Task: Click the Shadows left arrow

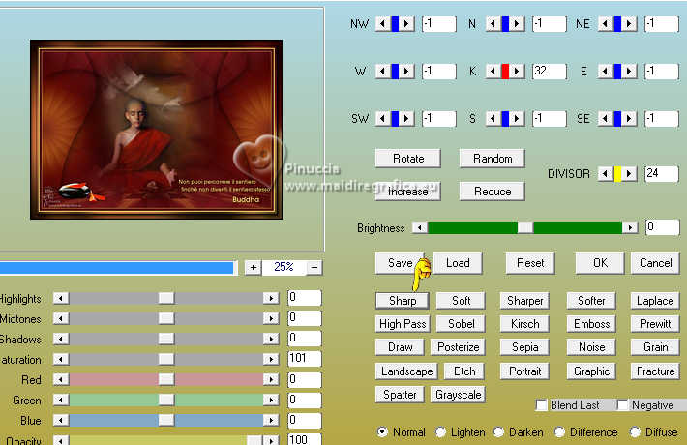Action: 61,339
